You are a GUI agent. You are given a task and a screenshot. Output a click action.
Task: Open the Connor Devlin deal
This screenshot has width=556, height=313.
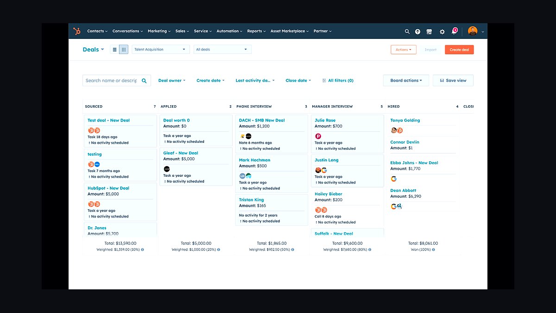pyautogui.click(x=404, y=142)
